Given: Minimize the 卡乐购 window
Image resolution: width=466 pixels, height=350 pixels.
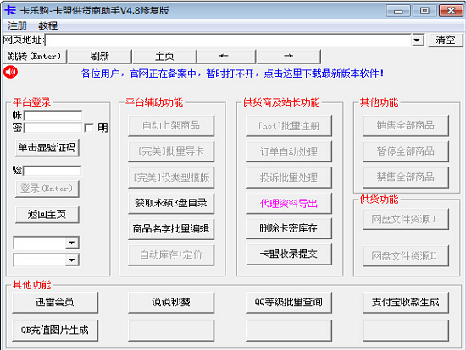Looking at the screenshot, I should [398, 11].
